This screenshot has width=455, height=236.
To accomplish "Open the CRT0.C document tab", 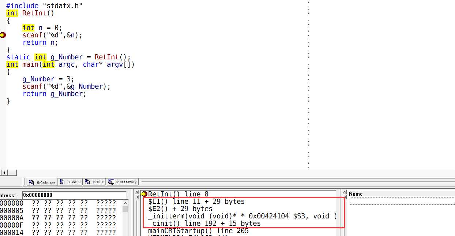I will (94, 182).
